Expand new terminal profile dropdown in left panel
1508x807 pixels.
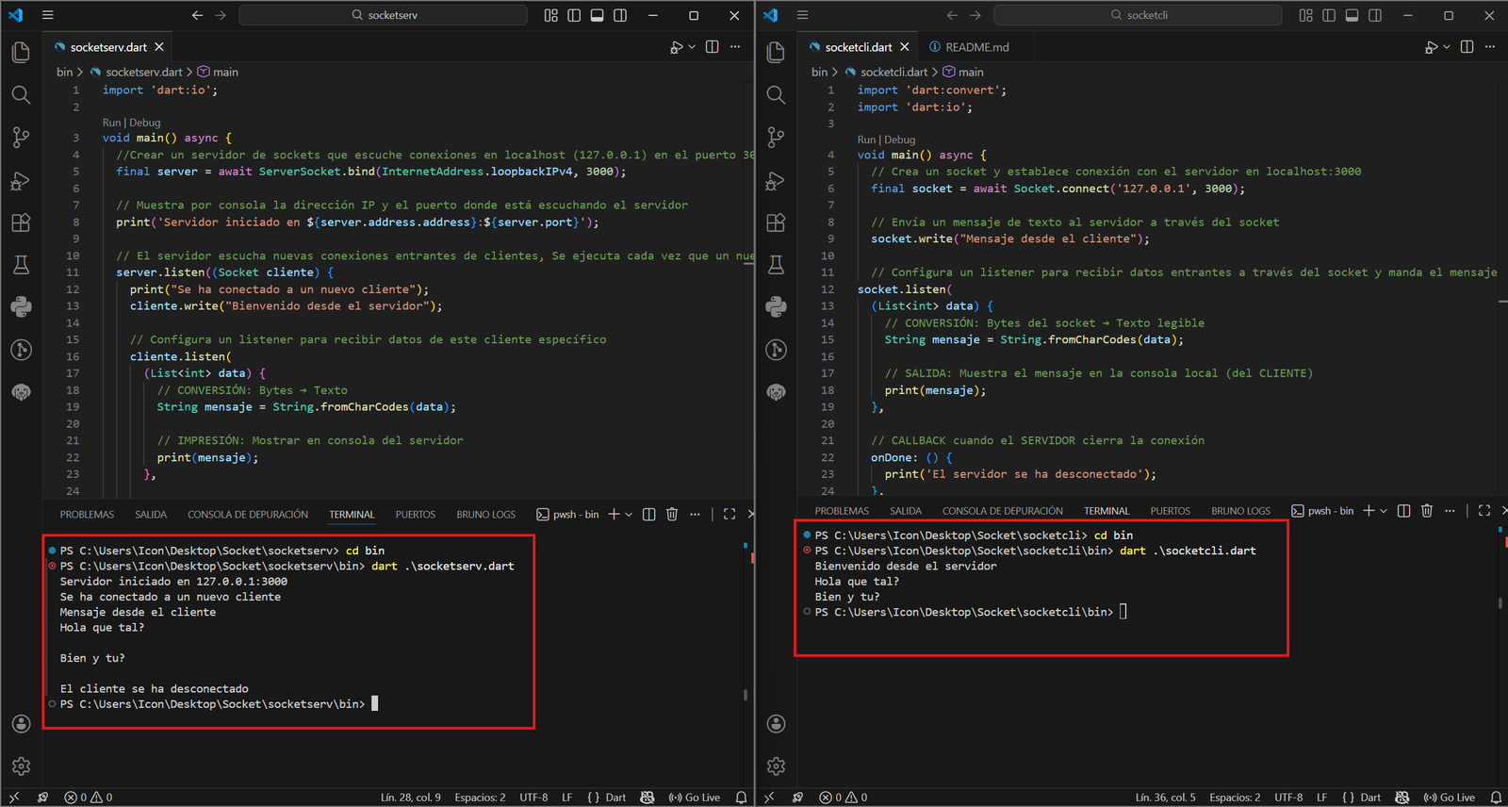[629, 514]
